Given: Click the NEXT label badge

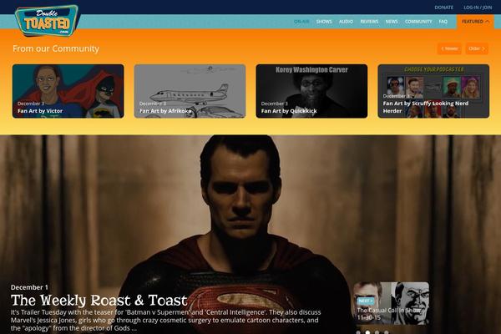Looking at the screenshot, I should (366, 301).
